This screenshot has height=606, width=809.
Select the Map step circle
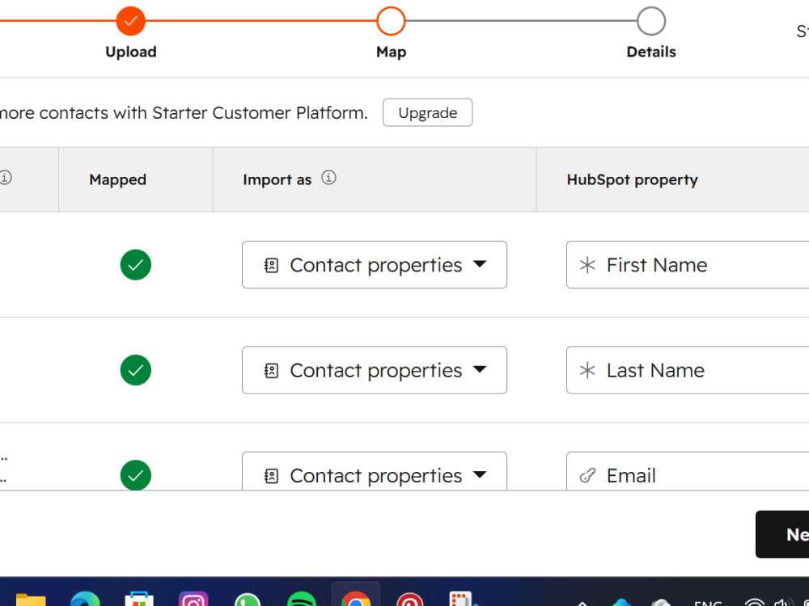[x=391, y=21]
